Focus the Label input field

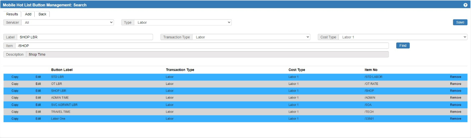click(85, 37)
